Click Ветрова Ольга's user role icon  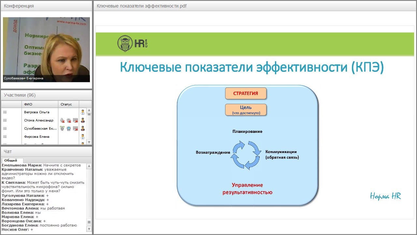pyautogui.click(x=83, y=112)
